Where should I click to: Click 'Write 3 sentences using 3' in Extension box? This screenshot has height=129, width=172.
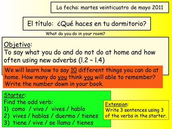tap(134, 110)
